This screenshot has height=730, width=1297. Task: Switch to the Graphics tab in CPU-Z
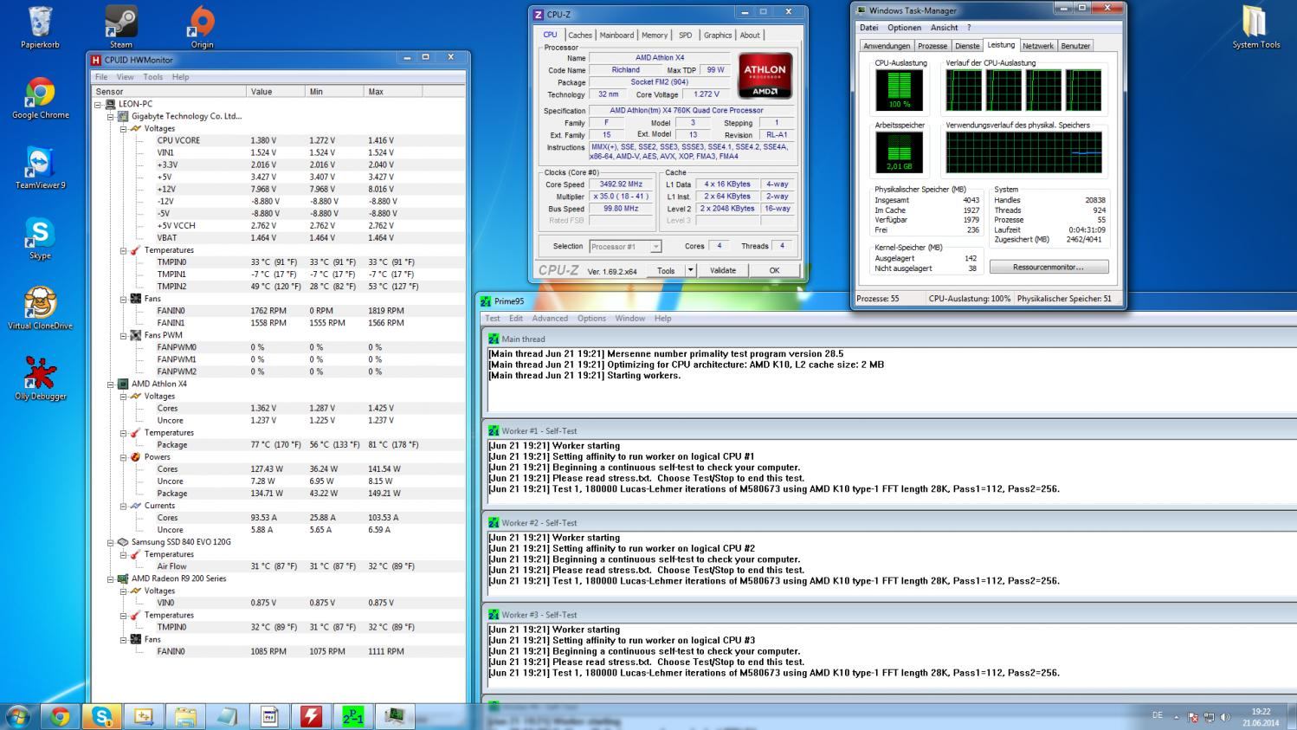click(717, 36)
